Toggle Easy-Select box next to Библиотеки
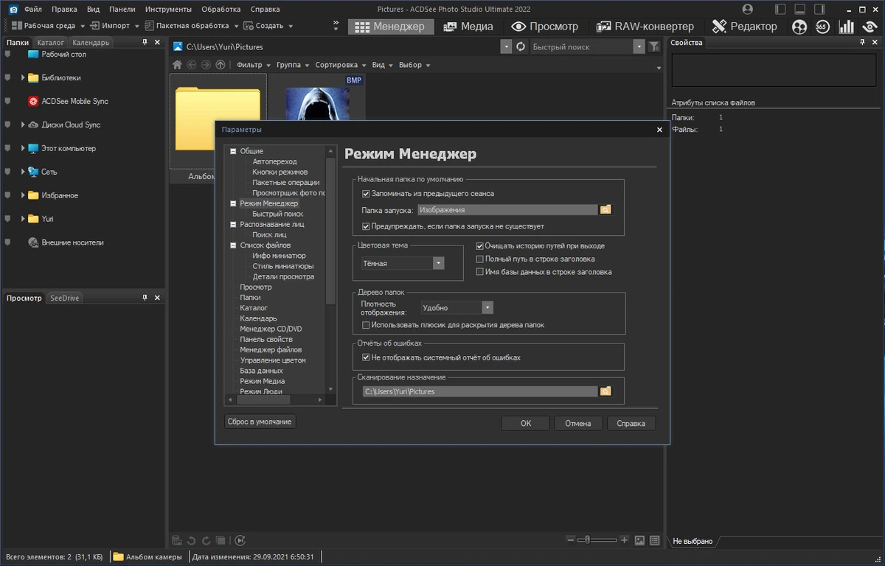 tap(7, 77)
